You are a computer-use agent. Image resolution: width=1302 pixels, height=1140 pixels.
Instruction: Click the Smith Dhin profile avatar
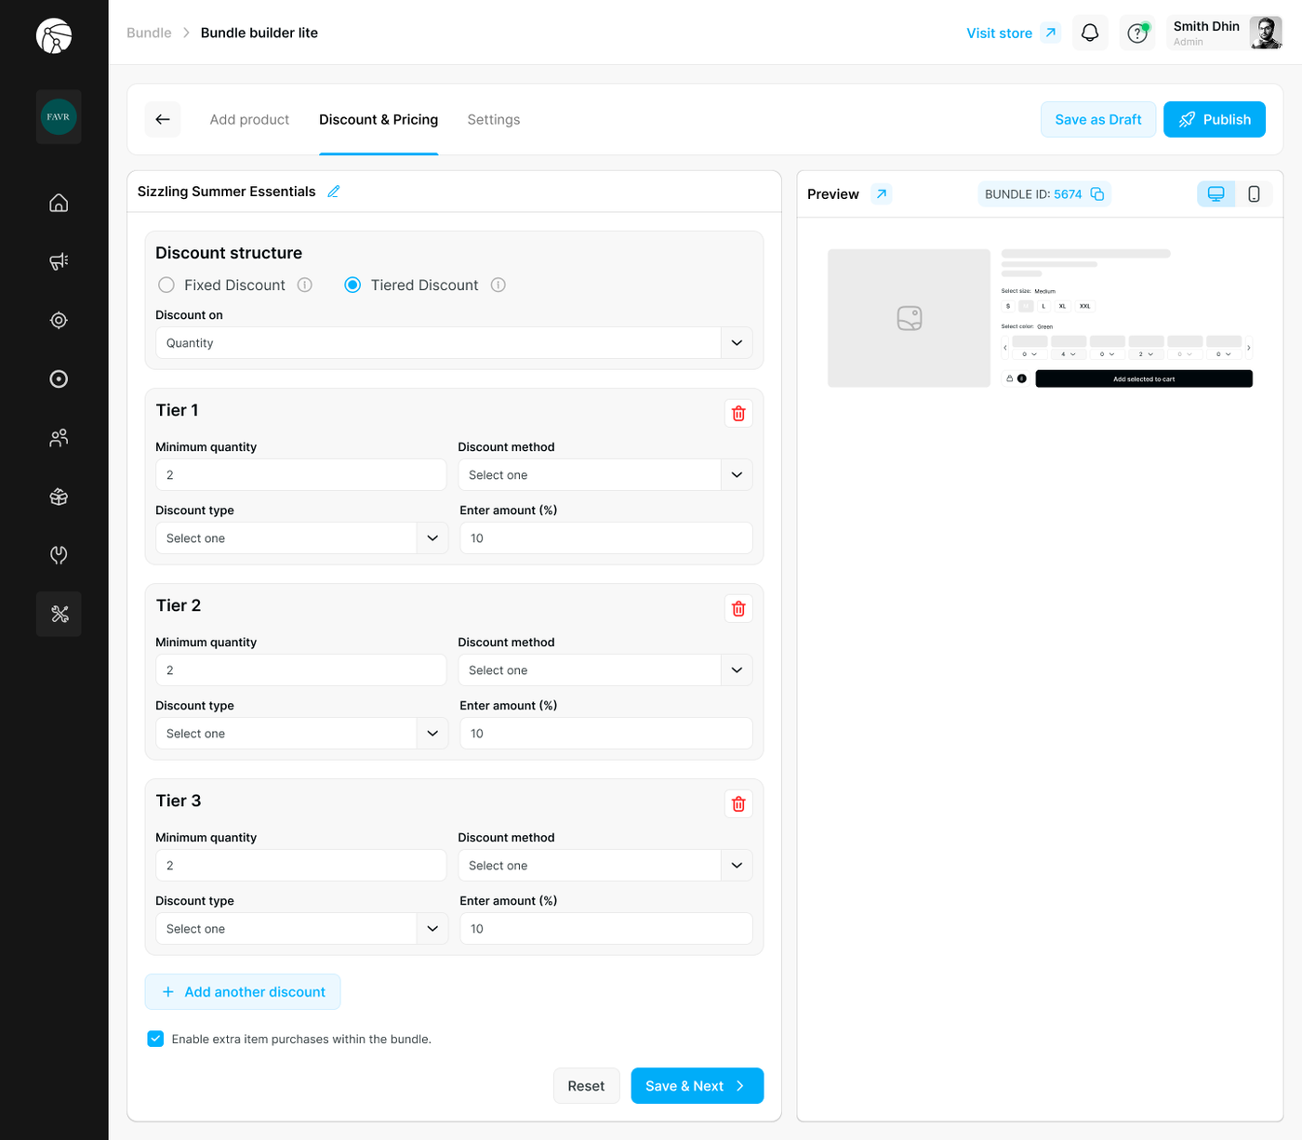[1266, 33]
